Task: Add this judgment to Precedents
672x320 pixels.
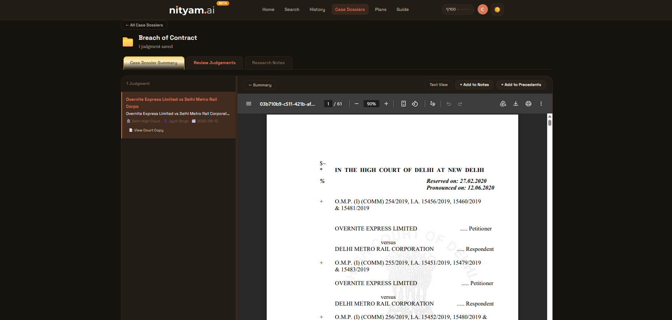Action: tap(521, 85)
